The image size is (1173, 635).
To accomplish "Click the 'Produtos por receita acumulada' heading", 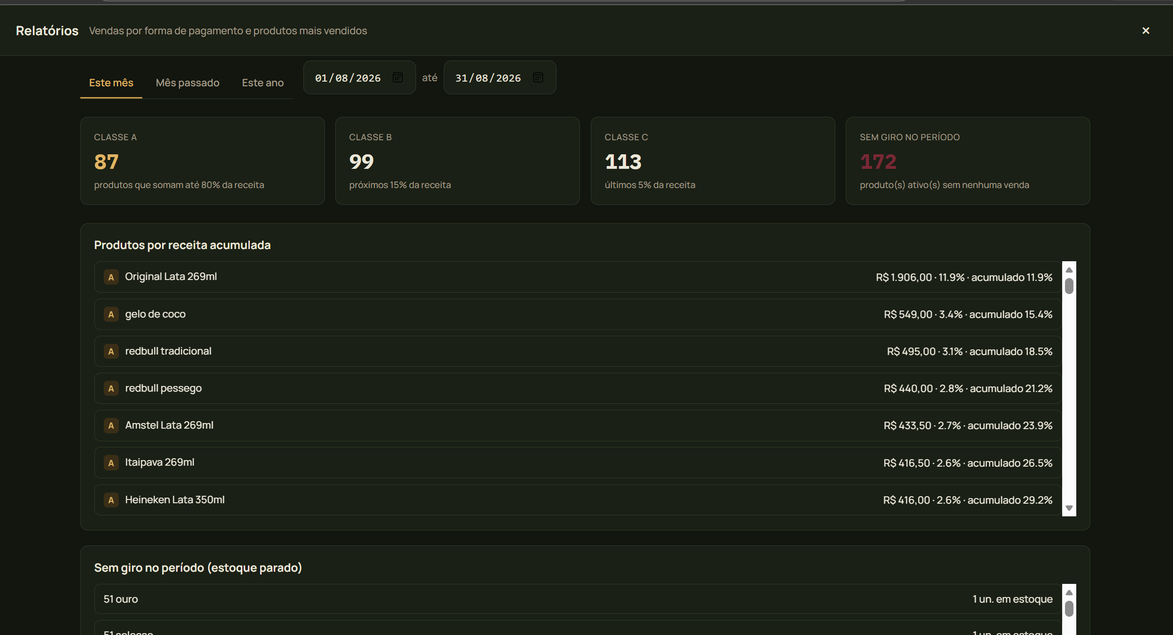I will click(182, 245).
